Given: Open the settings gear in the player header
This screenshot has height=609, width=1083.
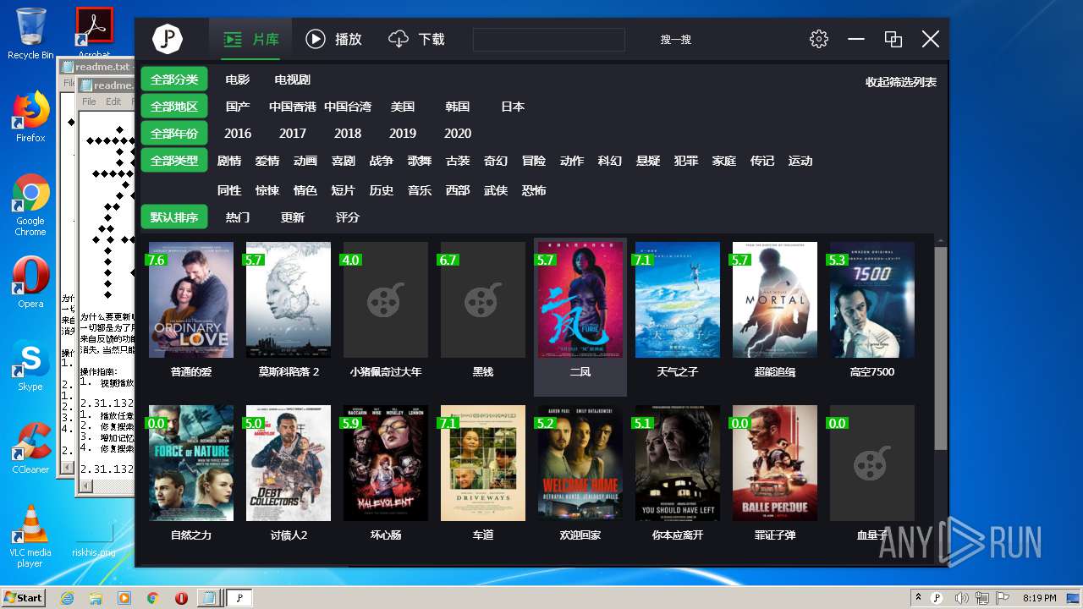Looking at the screenshot, I should tap(818, 39).
